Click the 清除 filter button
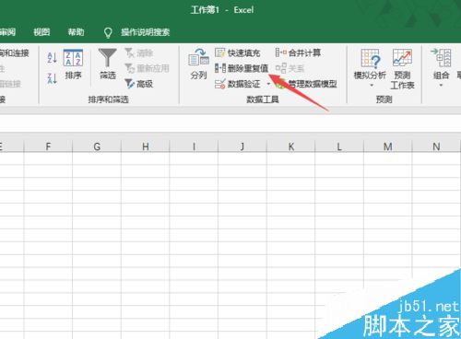461x339 pixels. pos(139,53)
